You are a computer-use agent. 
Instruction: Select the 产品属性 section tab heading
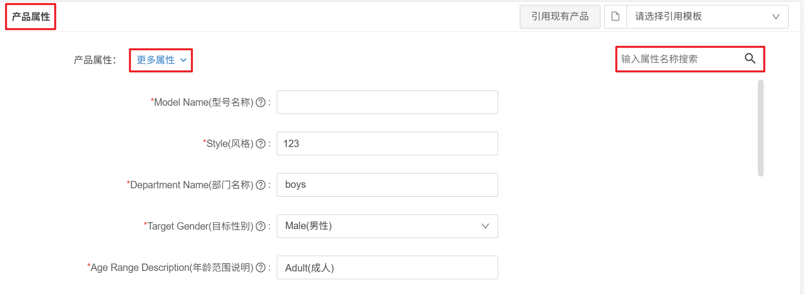pos(30,17)
